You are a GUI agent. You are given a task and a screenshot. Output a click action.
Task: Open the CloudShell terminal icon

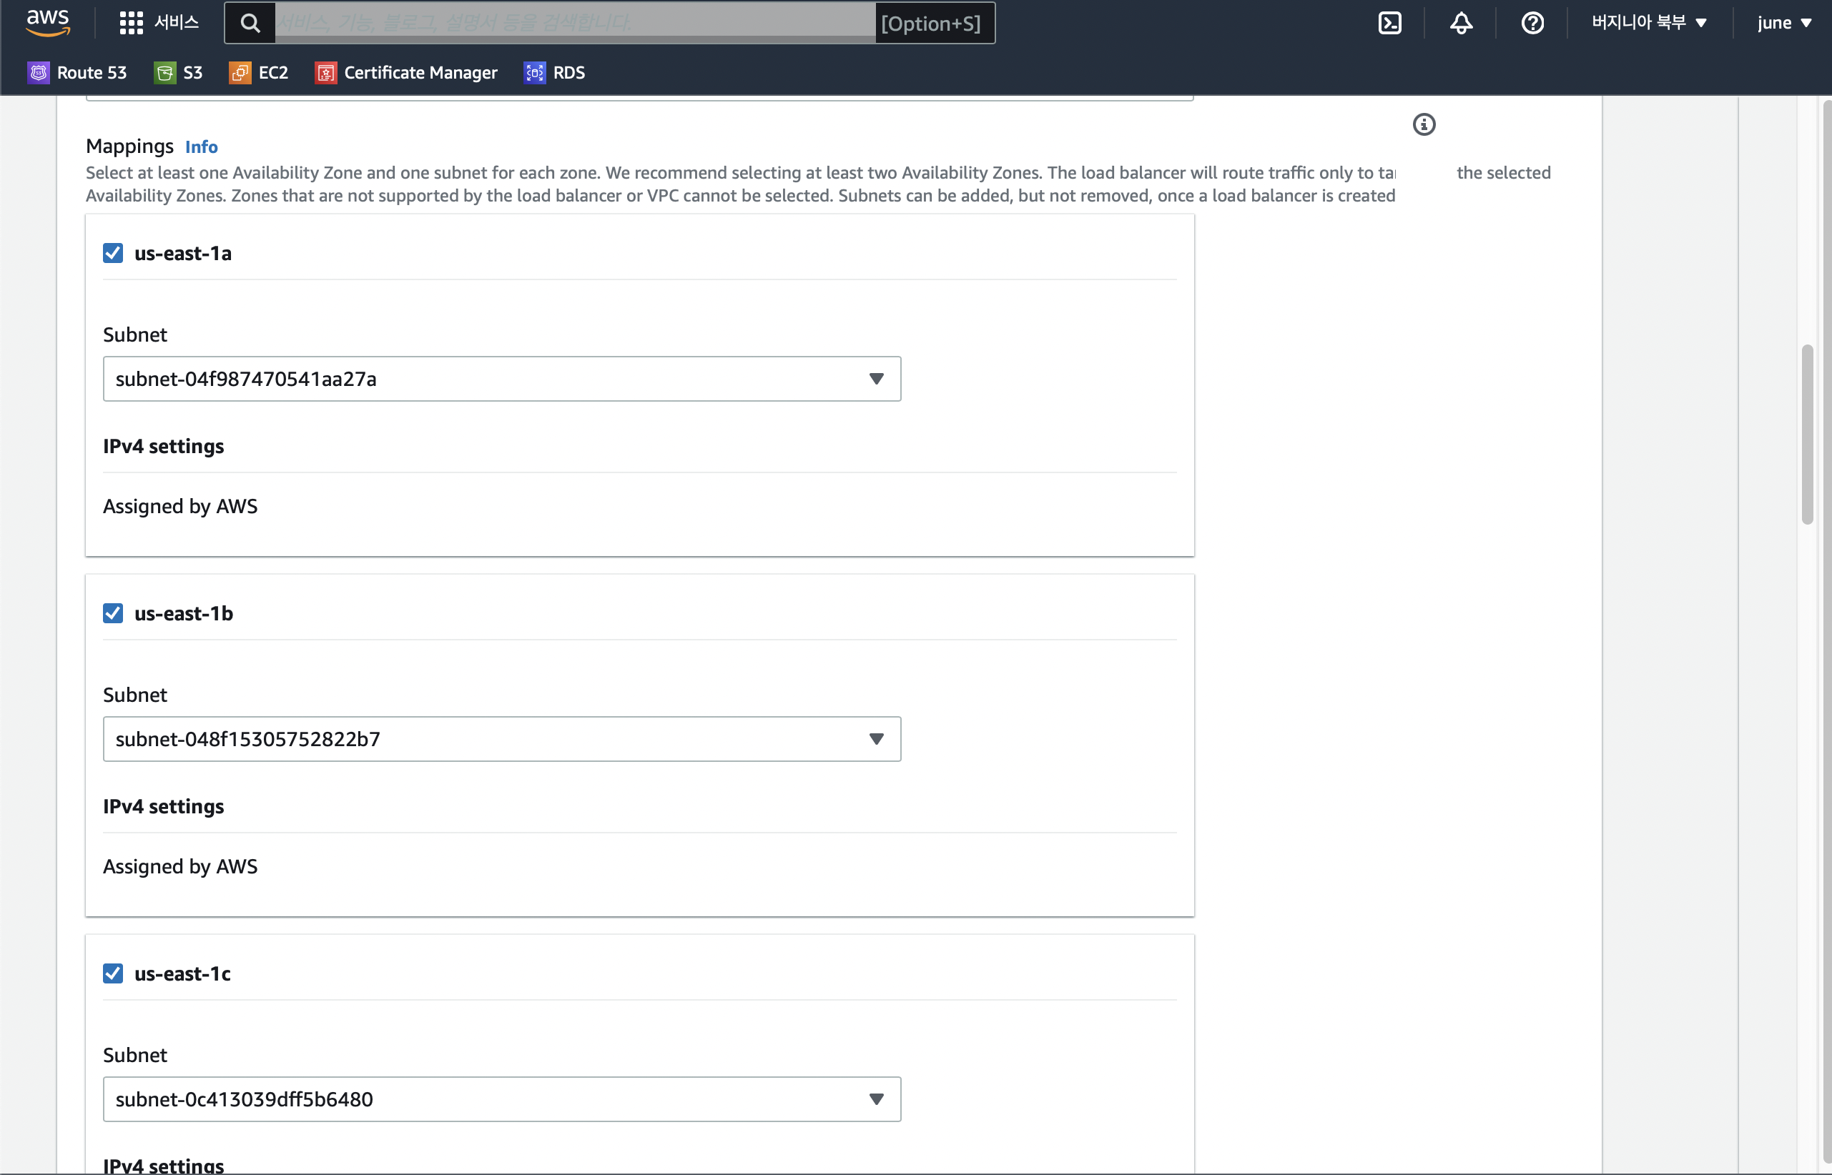tap(1390, 23)
